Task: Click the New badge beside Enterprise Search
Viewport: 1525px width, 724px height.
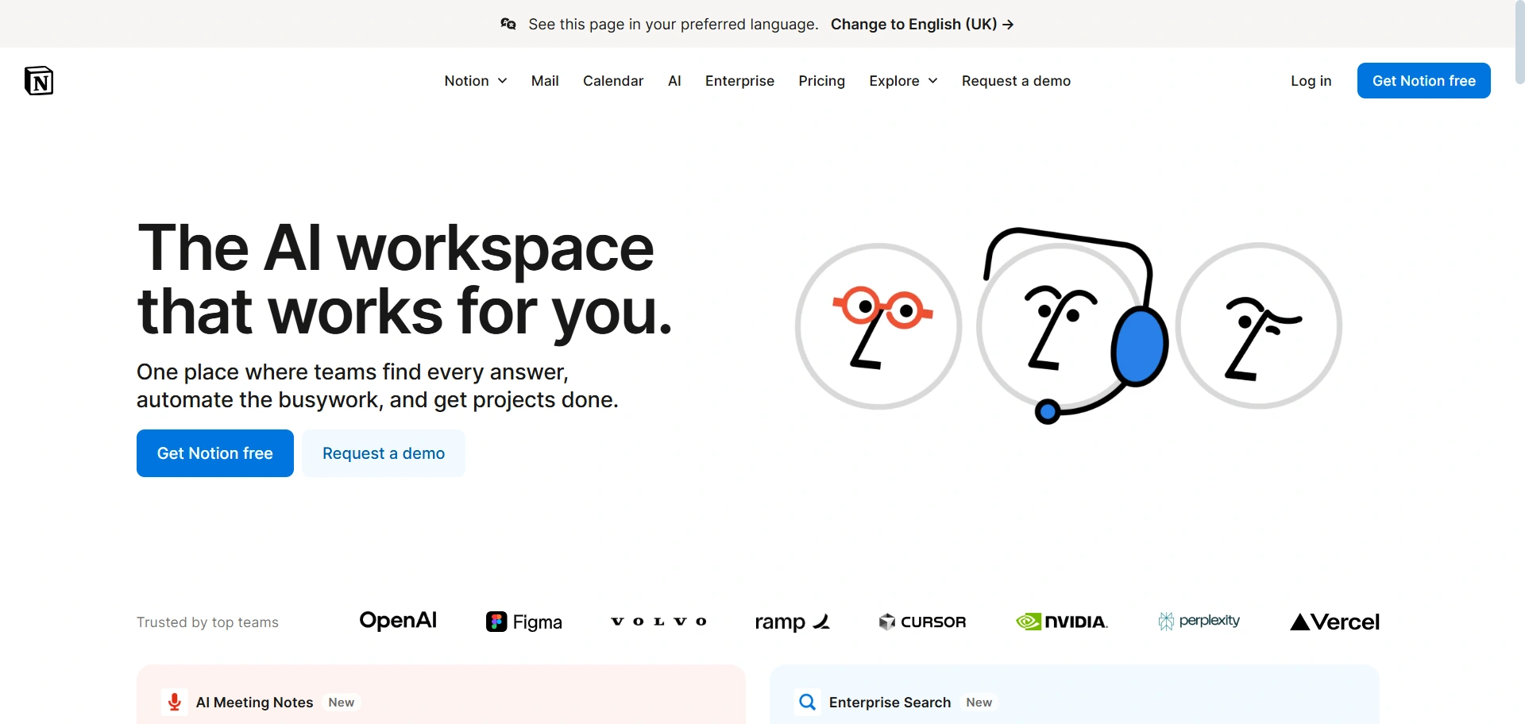Action: [979, 703]
